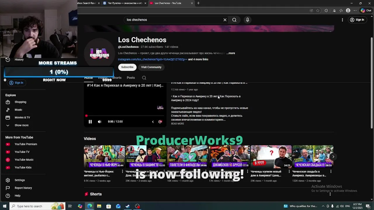Clear the YouTube search box

[x=225, y=20]
